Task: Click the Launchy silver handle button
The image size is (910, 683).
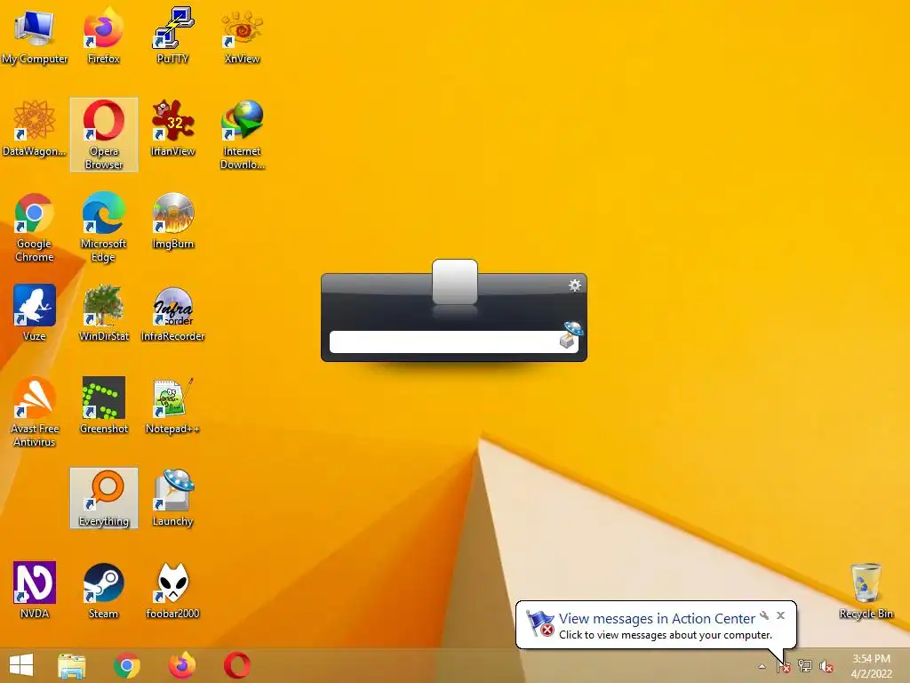Action: 455,282
